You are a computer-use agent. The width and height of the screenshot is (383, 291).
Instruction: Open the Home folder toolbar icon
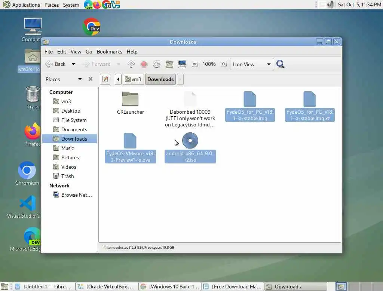click(169, 64)
